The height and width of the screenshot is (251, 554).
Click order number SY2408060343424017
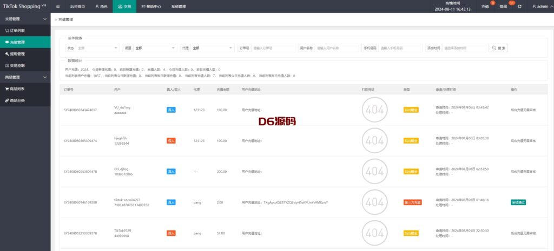pos(80,110)
